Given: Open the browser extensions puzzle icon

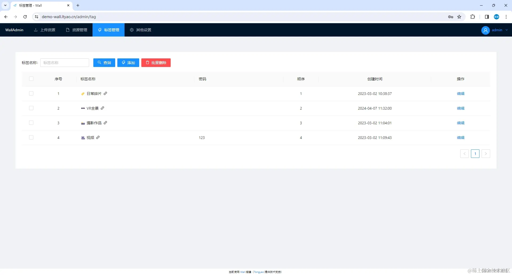Looking at the screenshot, I should click(x=473, y=17).
